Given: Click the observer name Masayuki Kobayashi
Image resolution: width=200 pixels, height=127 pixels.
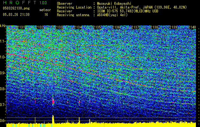Looking at the screenshot, I should [x=114, y=3].
